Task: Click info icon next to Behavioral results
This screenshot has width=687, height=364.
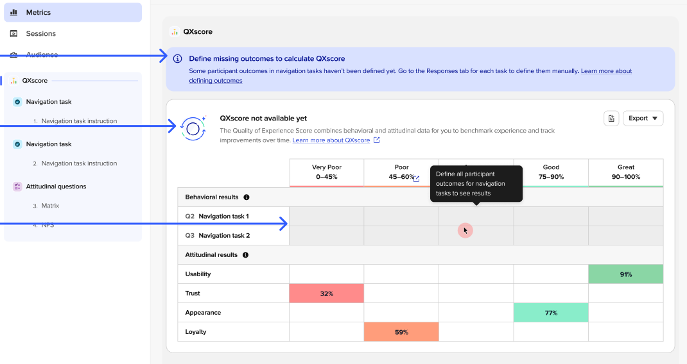Action: [247, 197]
